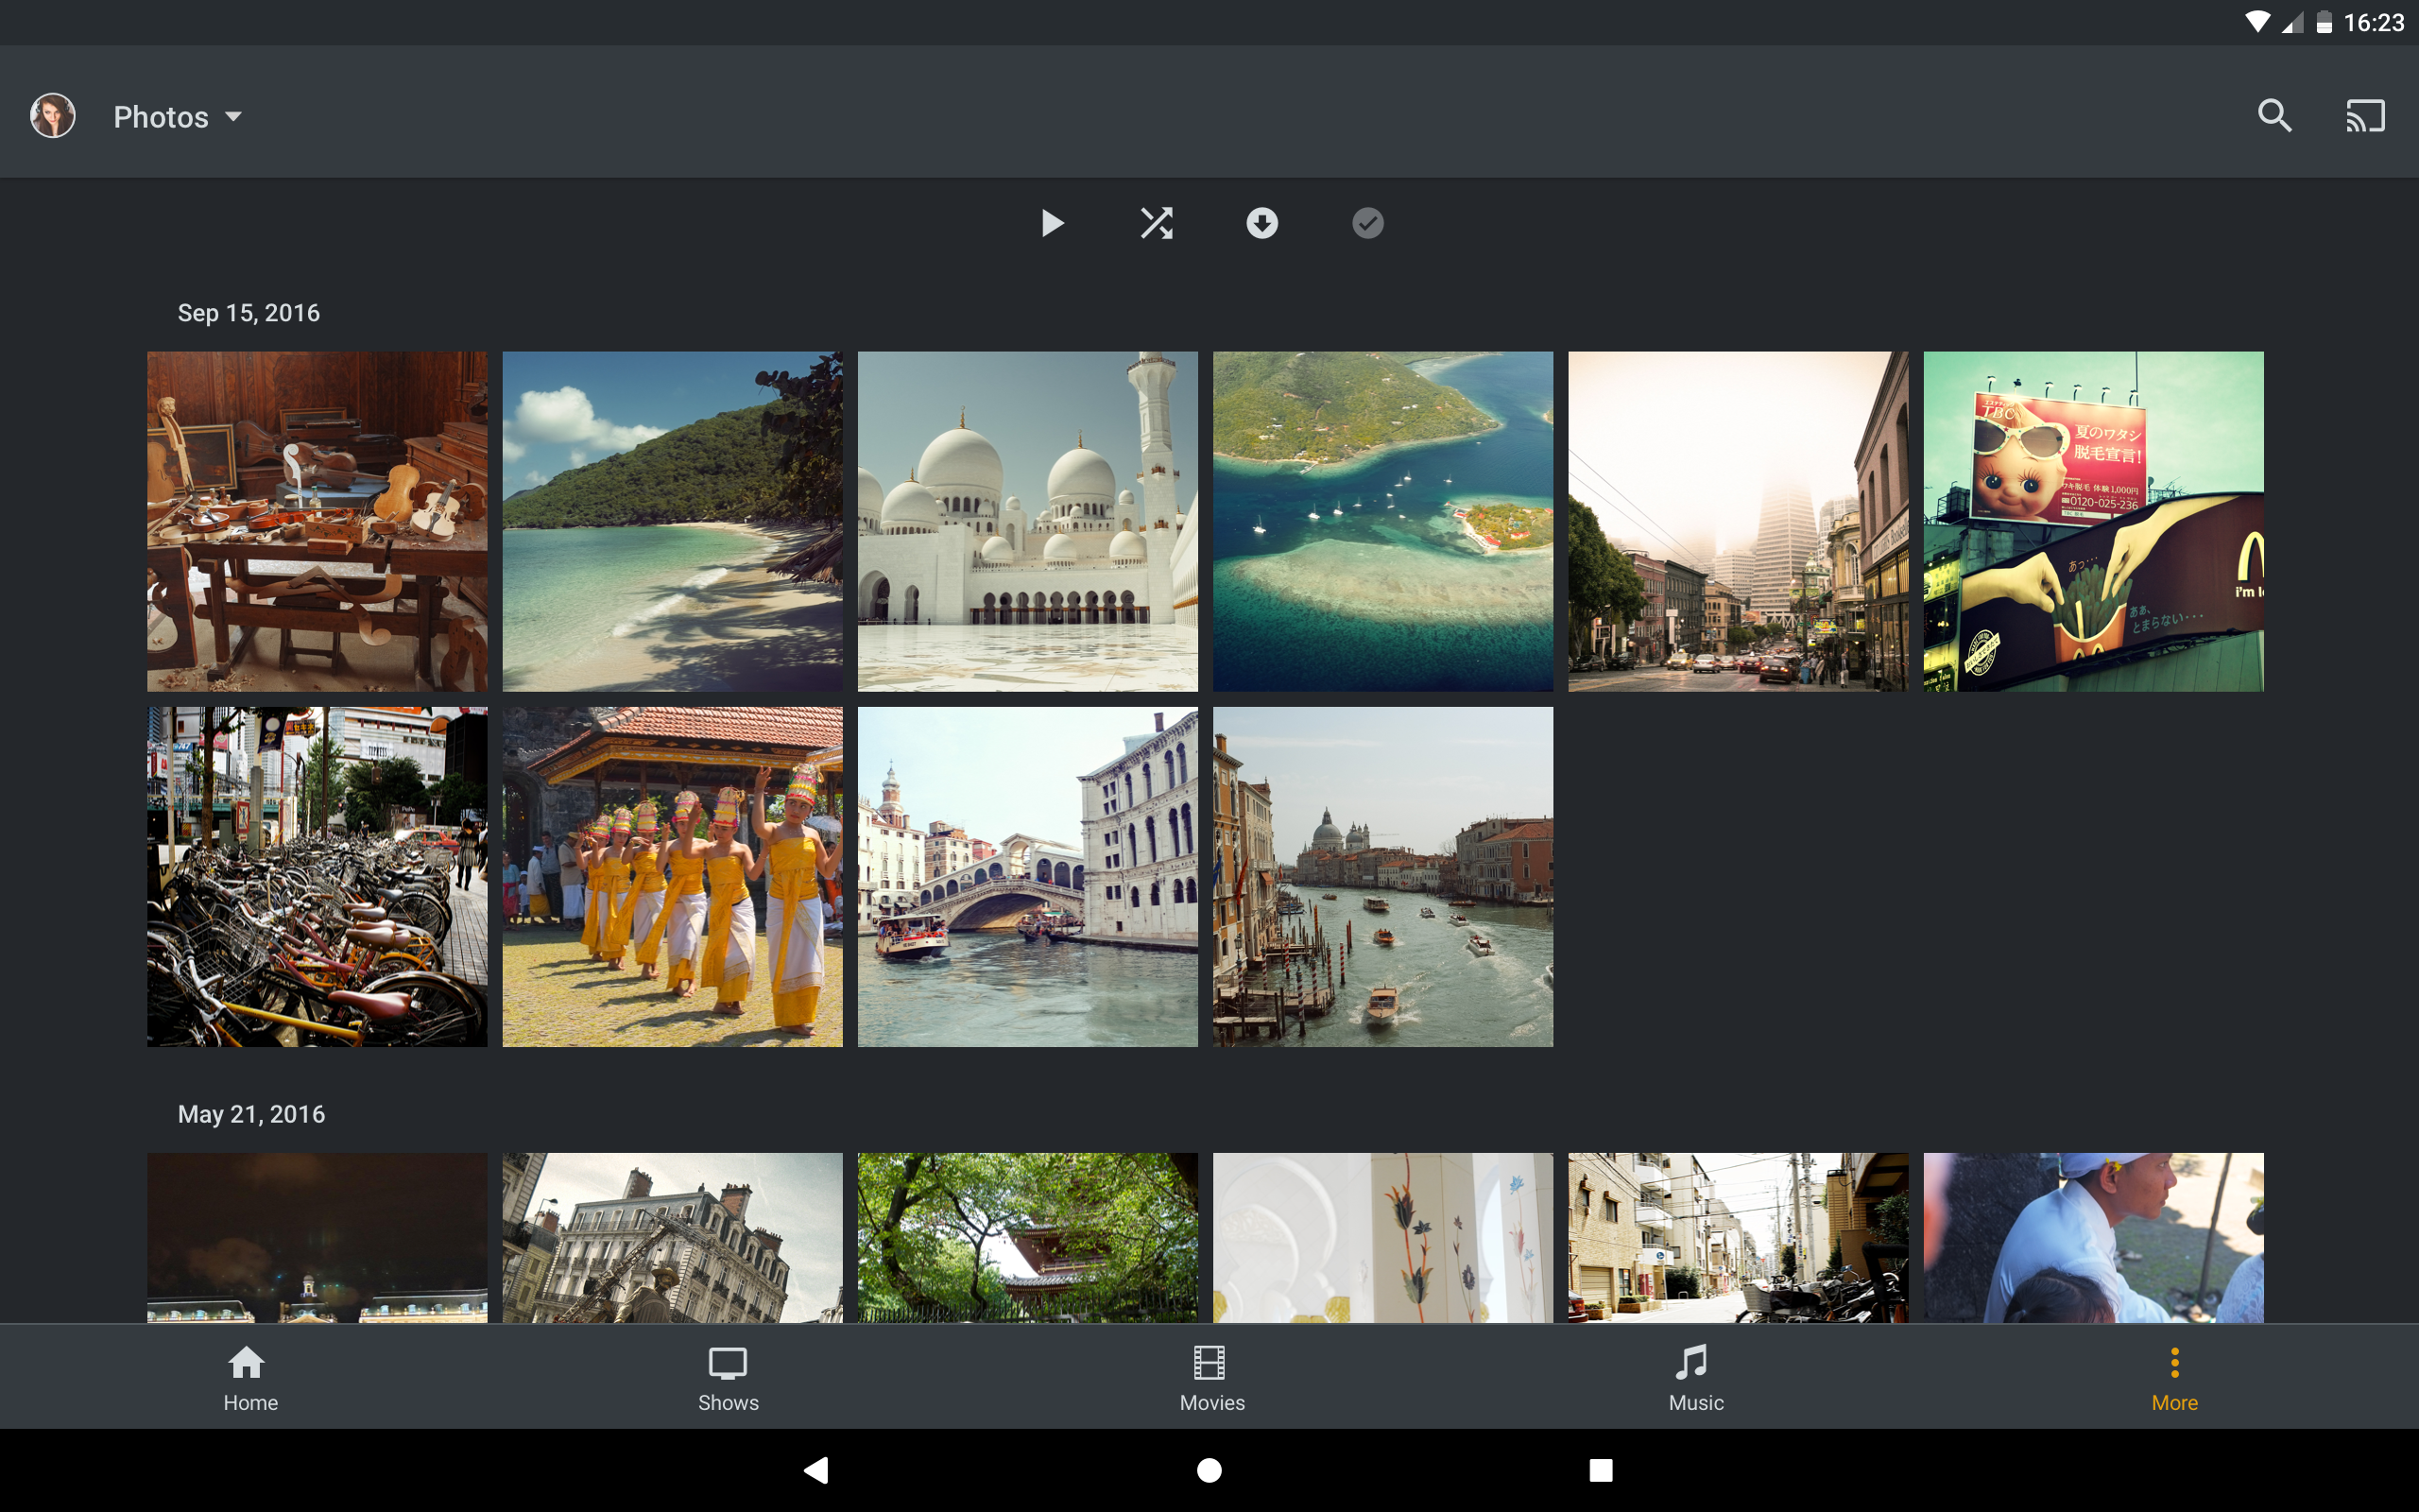This screenshot has width=2419, height=1512.
Task: Cast to a device using the Cast icon
Action: tap(2365, 115)
